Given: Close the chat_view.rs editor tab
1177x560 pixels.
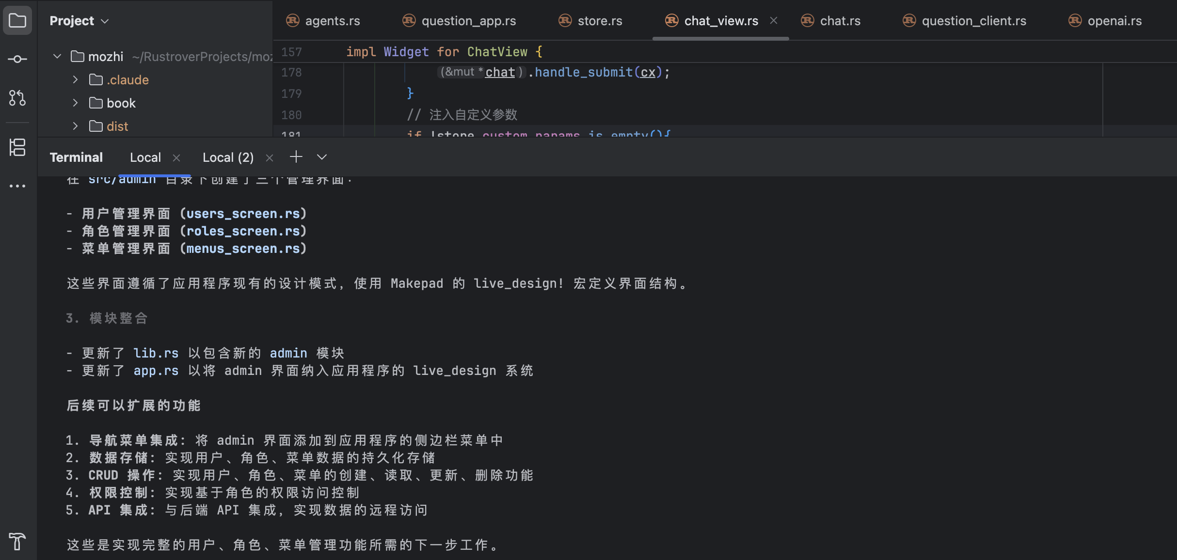Looking at the screenshot, I should coord(774,21).
